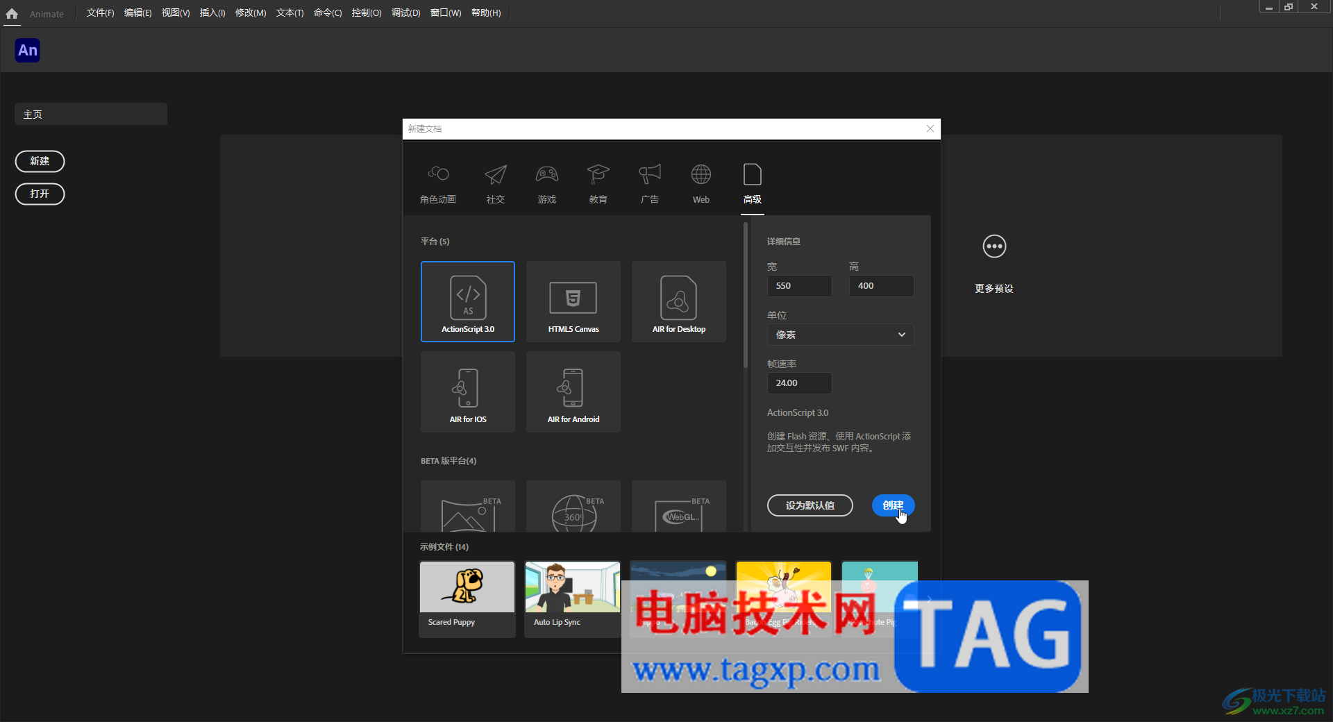The width and height of the screenshot is (1333, 722).
Task: Open the 帮助(H) menu
Action: [x=486, y=13]
